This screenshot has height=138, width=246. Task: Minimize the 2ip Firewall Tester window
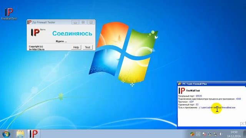pos(75,22)
